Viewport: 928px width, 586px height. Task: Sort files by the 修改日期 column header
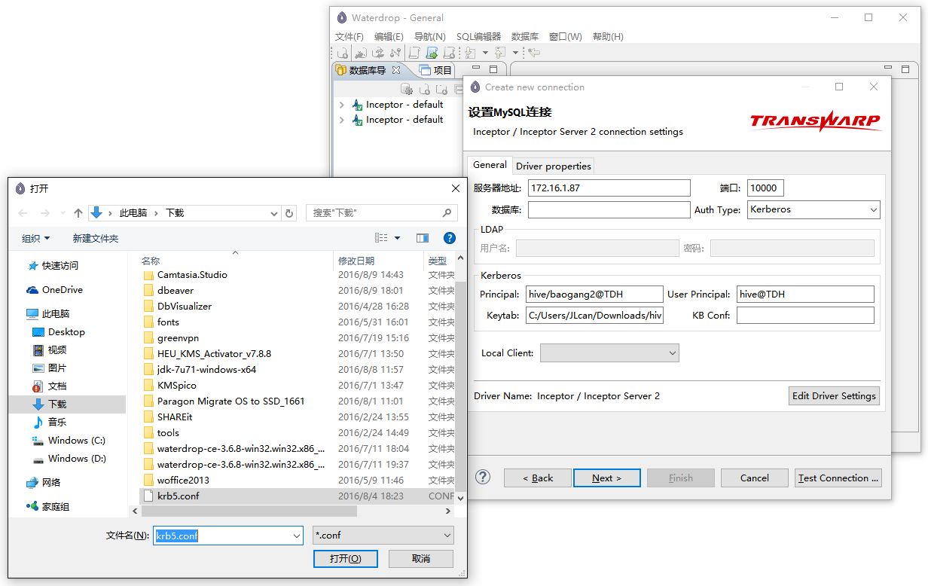pyautogui.click(x=378, y=261)
